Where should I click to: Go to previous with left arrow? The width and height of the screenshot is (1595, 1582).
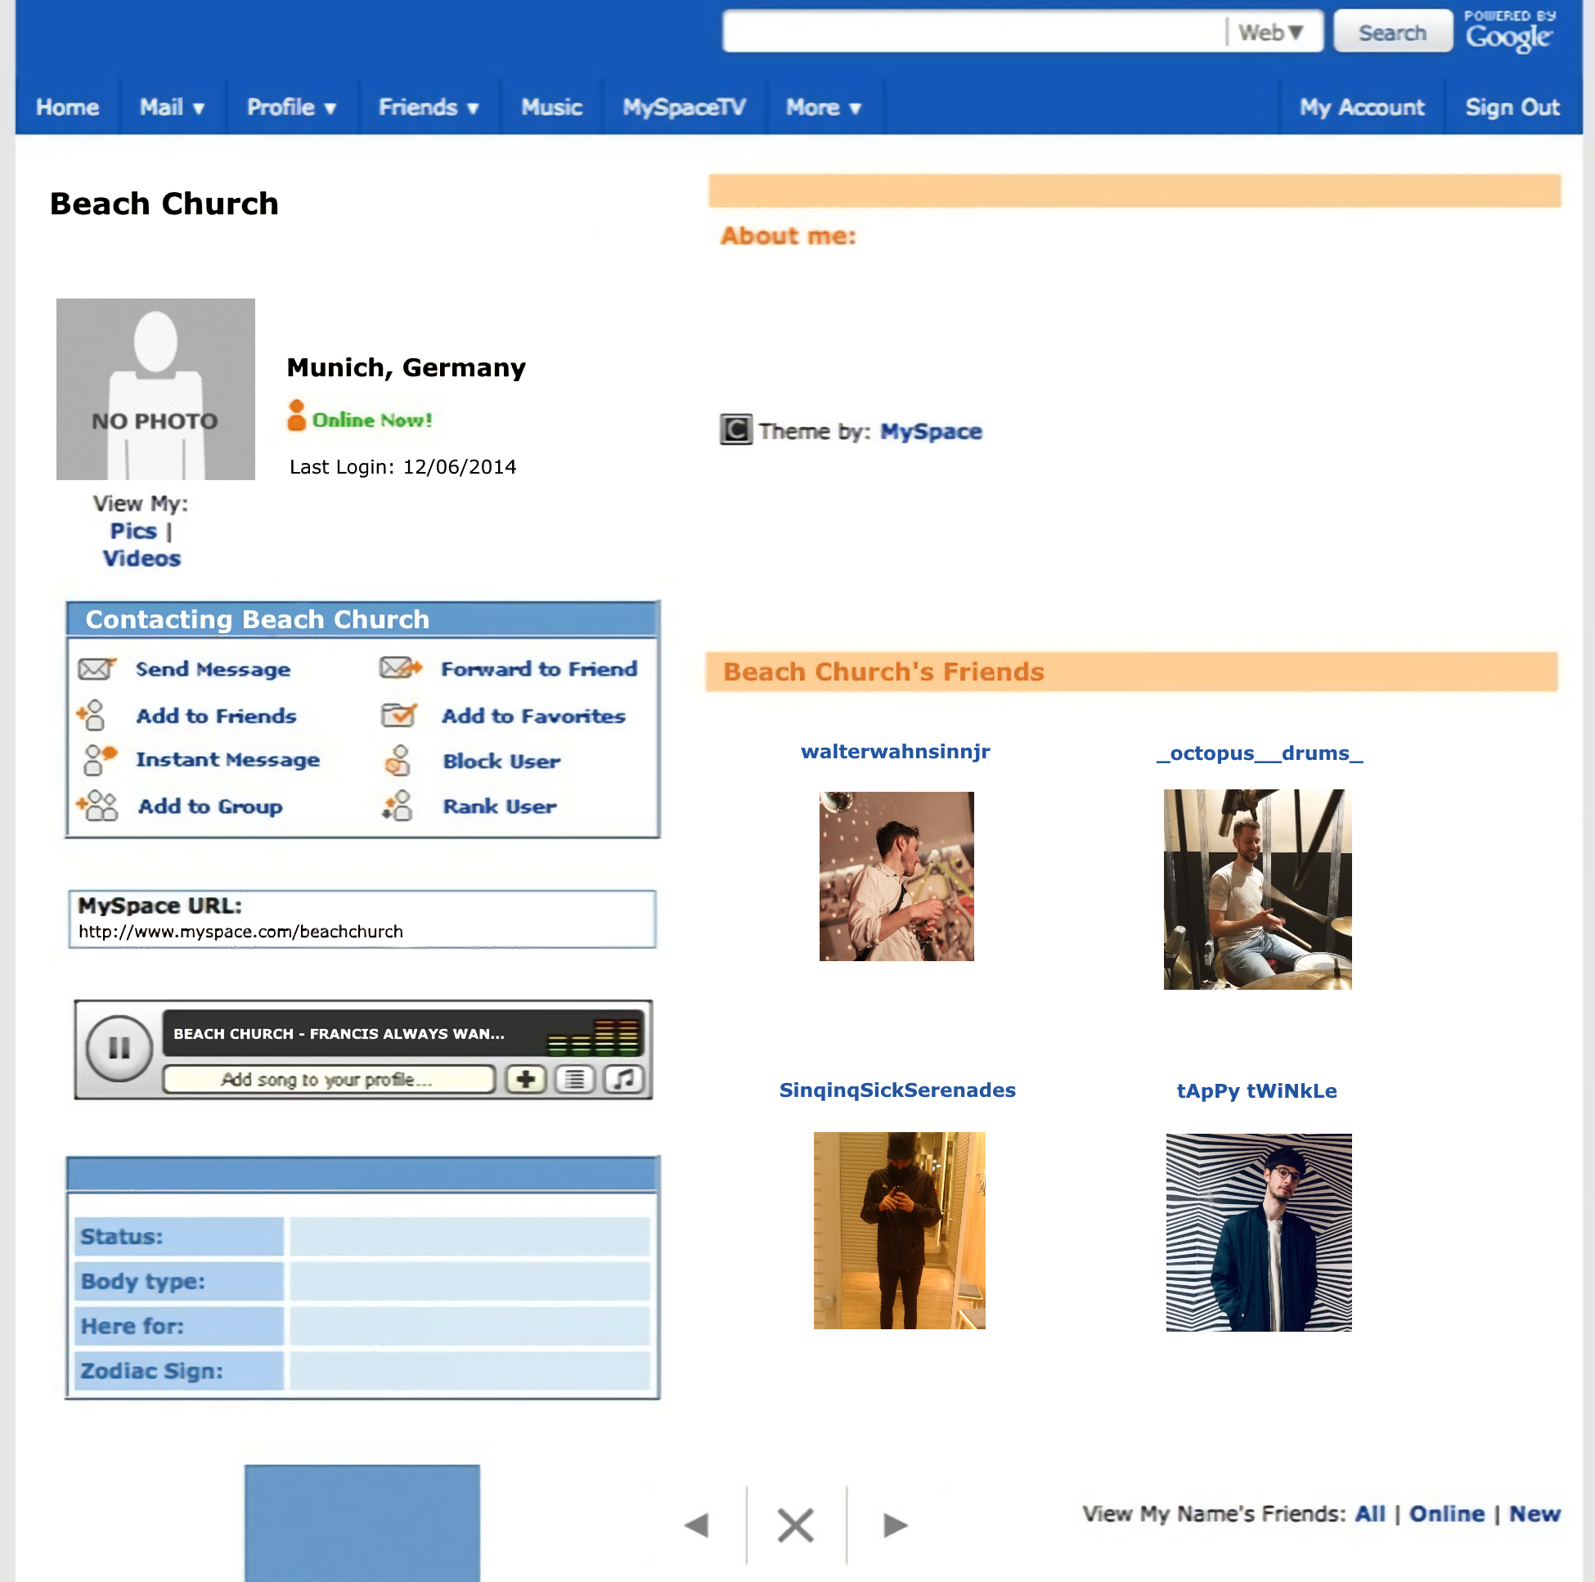pos(697,1525)
